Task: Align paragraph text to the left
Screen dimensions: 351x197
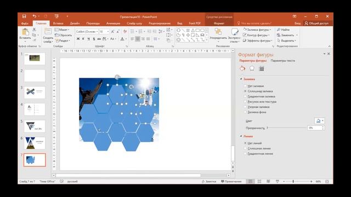Action: coord(133,39)
